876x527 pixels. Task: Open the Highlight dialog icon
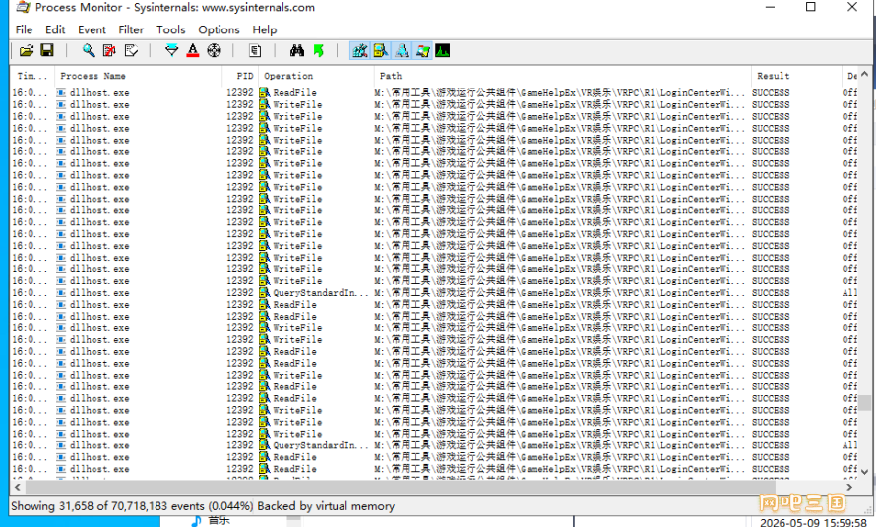(193, 51)
